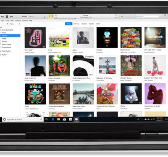Screen dimensions: 168x157
Task: Open the OASIS album cover
Action: pyautogui.click(x=35, y=94)
